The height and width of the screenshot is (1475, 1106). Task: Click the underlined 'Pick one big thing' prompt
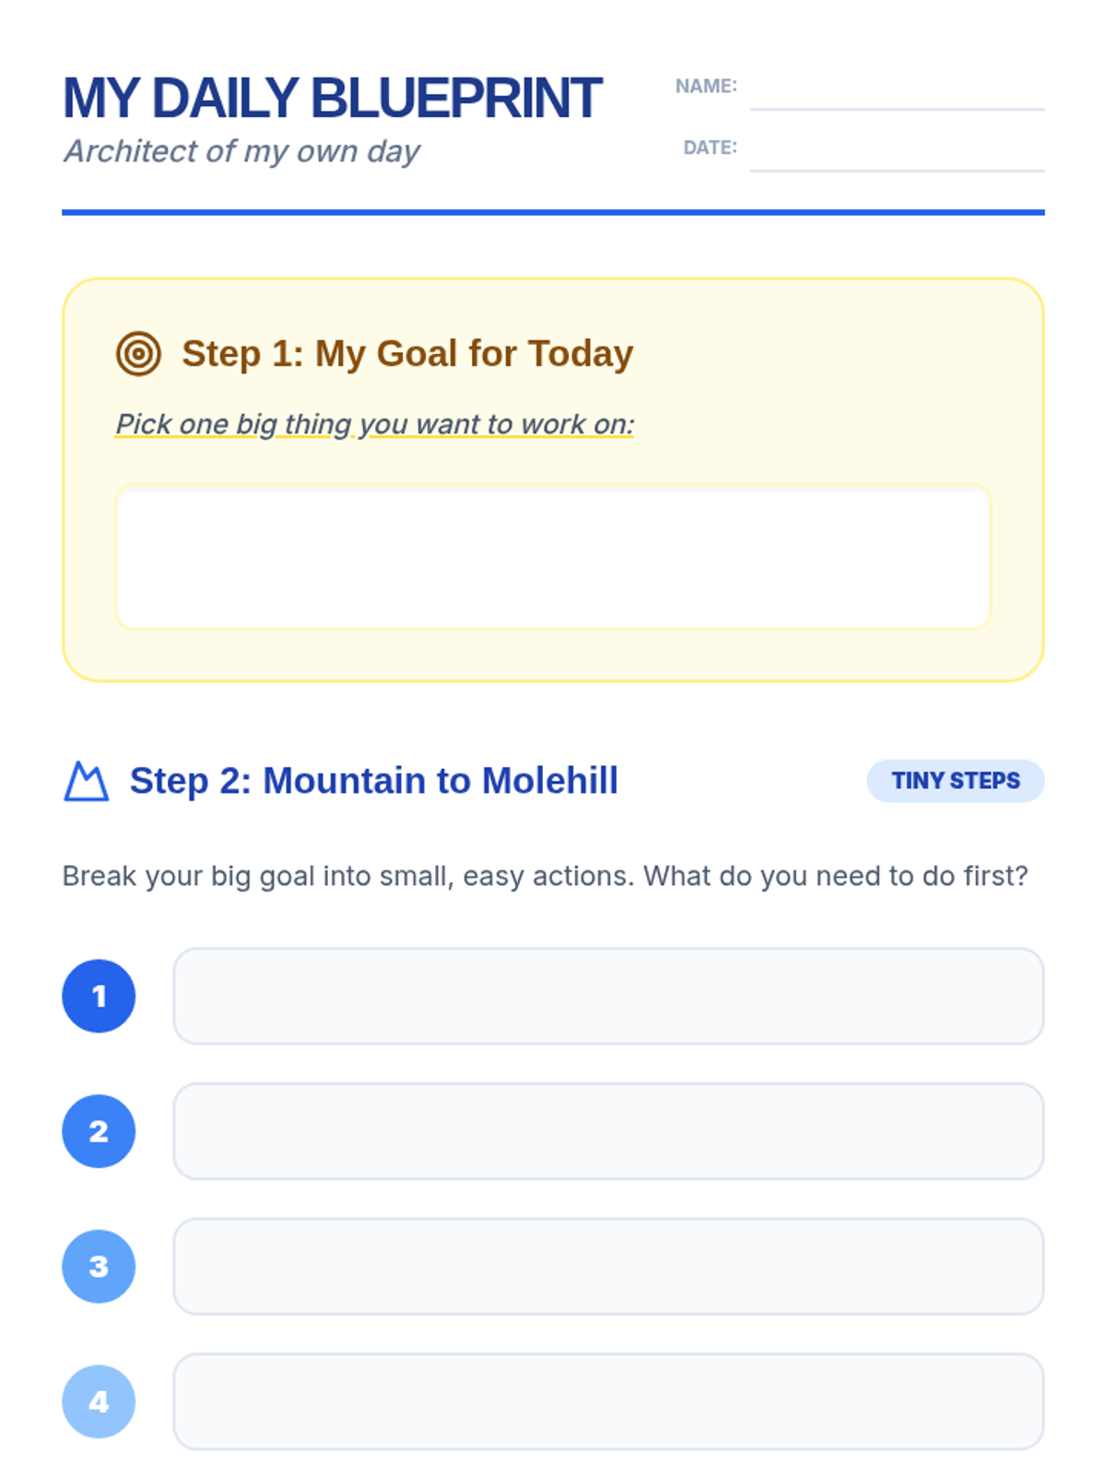tap(374, 424)
